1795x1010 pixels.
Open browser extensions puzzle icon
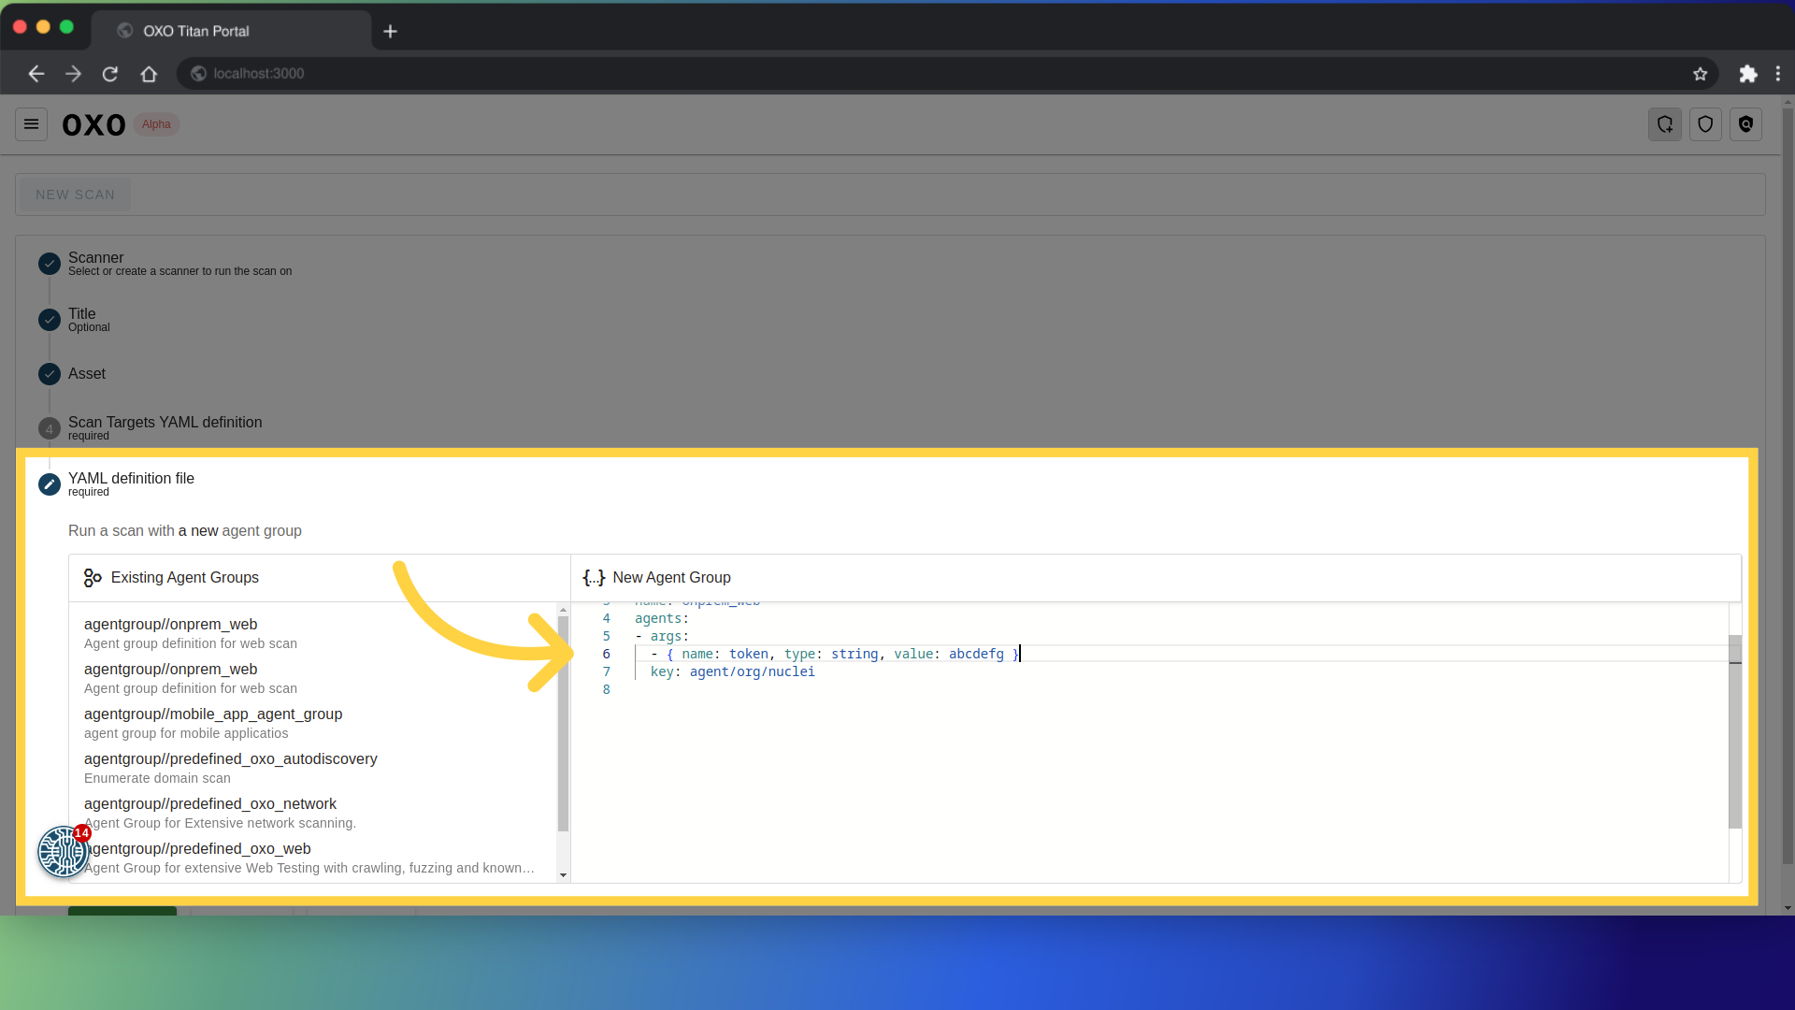point(1747,74)
